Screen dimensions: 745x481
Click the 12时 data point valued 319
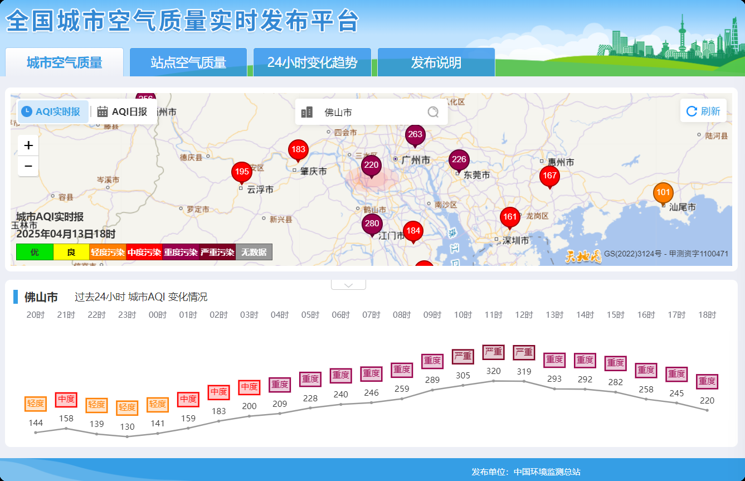pos(524,381)
